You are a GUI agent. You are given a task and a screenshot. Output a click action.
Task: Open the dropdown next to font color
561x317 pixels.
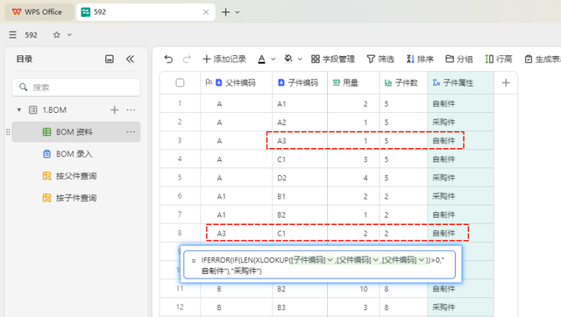[x=273, y=60]
